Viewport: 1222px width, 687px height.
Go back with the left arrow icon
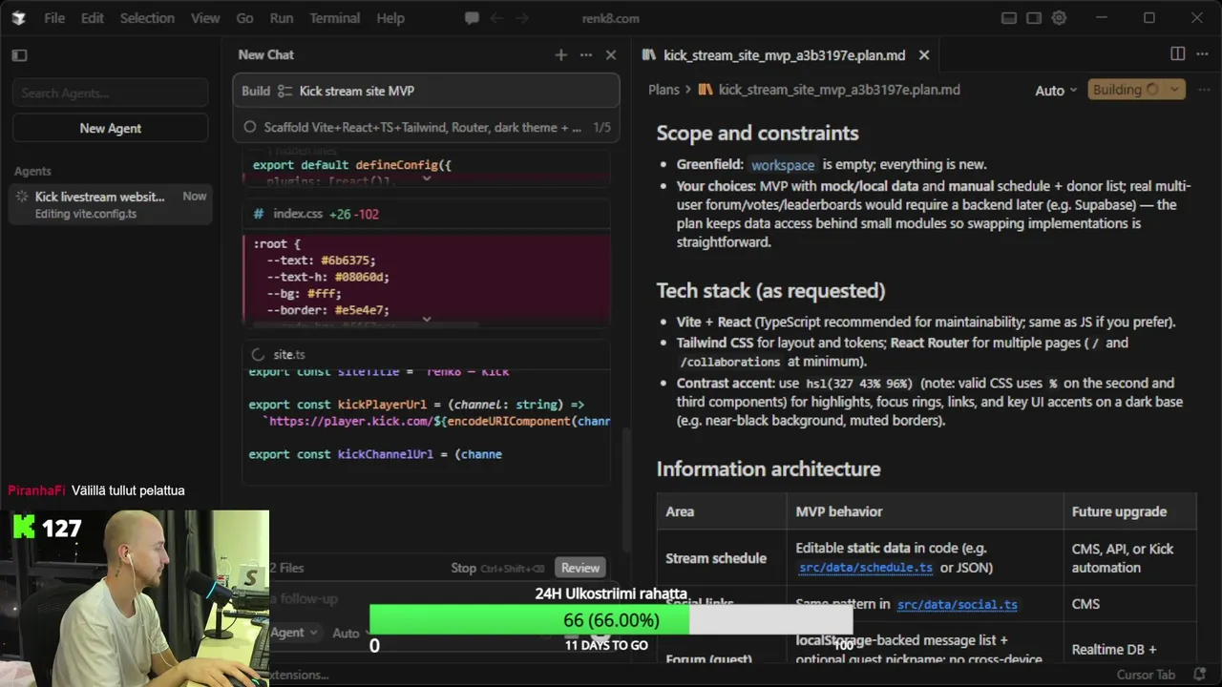496,18
